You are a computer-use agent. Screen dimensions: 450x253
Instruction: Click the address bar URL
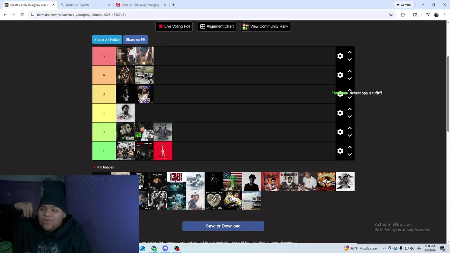tap(81, 15)
